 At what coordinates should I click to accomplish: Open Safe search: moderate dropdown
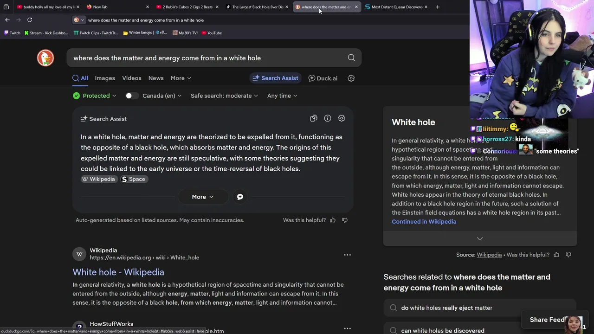point(224,96)
